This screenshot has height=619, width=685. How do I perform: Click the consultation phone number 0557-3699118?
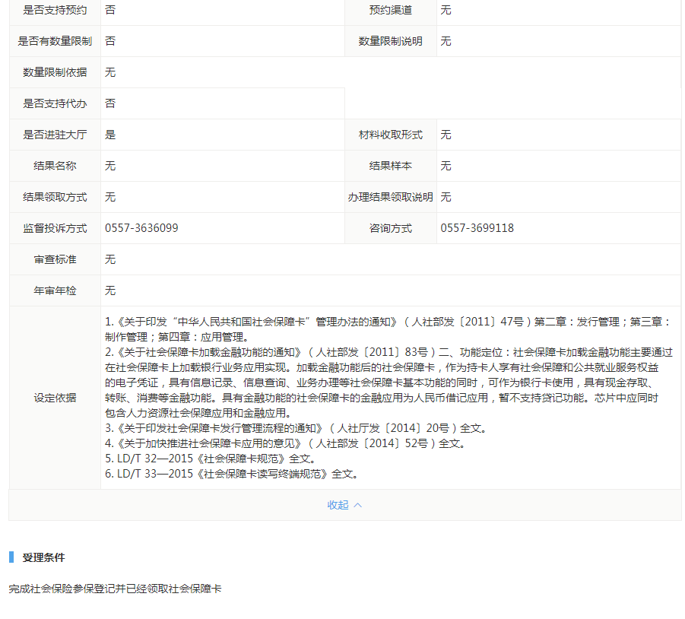(x=477, y=228)
